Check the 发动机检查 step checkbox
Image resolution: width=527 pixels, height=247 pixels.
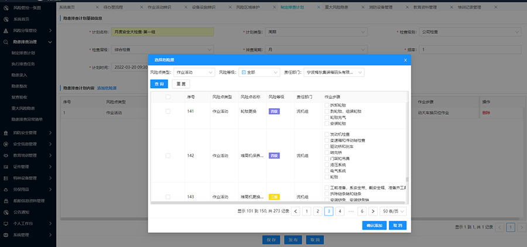tap(327, 134)
